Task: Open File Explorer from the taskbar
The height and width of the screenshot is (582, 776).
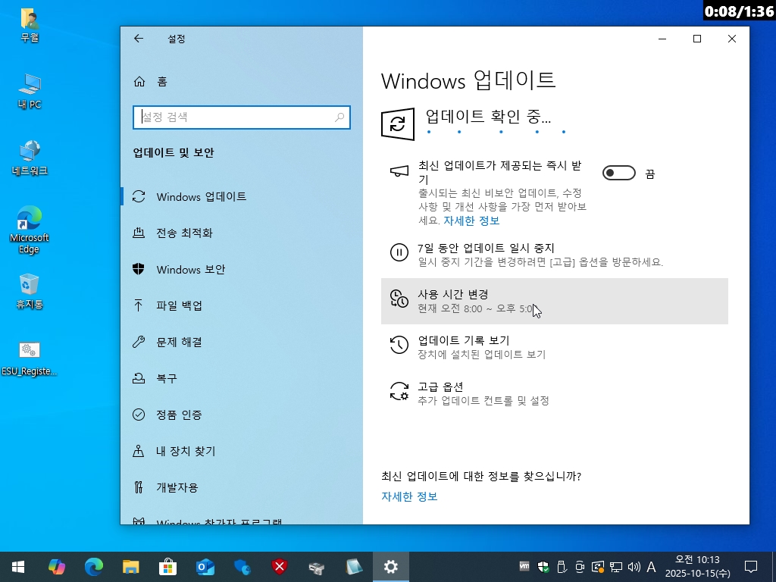Action: click(130, 567)
